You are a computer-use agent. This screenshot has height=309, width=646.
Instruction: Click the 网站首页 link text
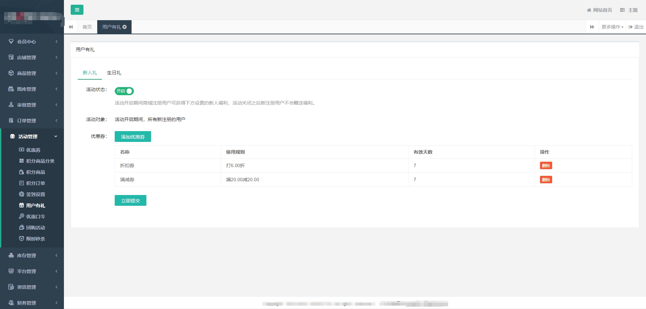(603, 10)
